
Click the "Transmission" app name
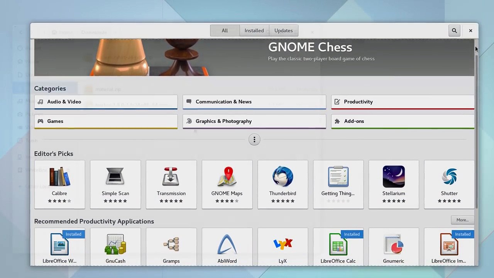(171, 193)
